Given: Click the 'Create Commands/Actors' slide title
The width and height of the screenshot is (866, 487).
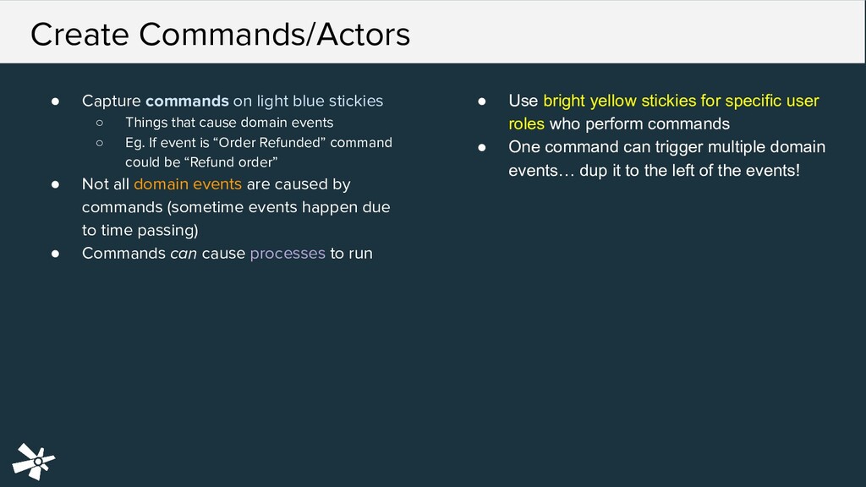Looking at the screenshot, I should [x=220, y=35].
